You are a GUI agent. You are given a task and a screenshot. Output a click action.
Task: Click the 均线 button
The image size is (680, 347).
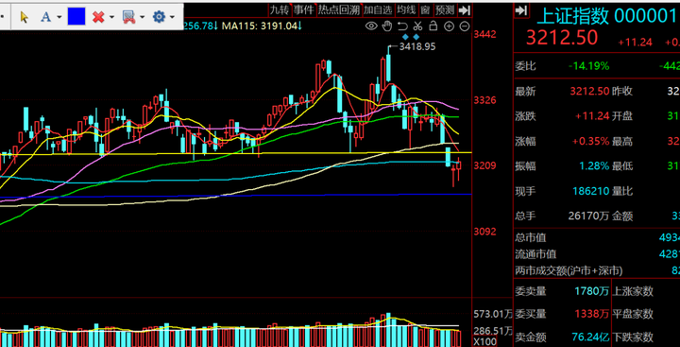(x=407, y=9)
